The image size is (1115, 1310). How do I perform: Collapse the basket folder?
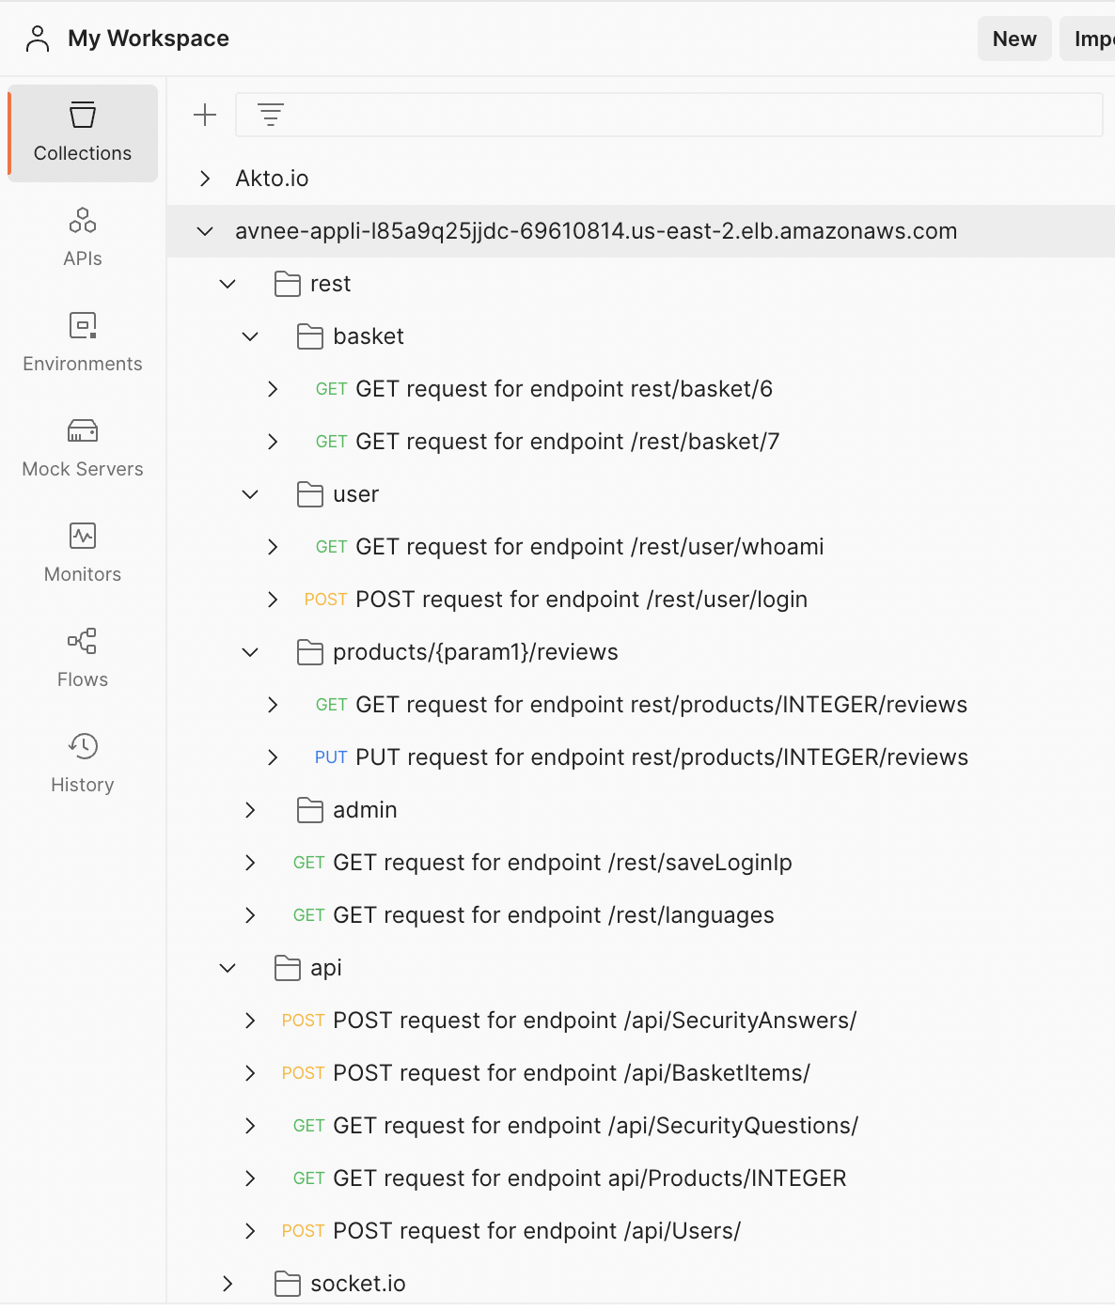tap(250, 336)
